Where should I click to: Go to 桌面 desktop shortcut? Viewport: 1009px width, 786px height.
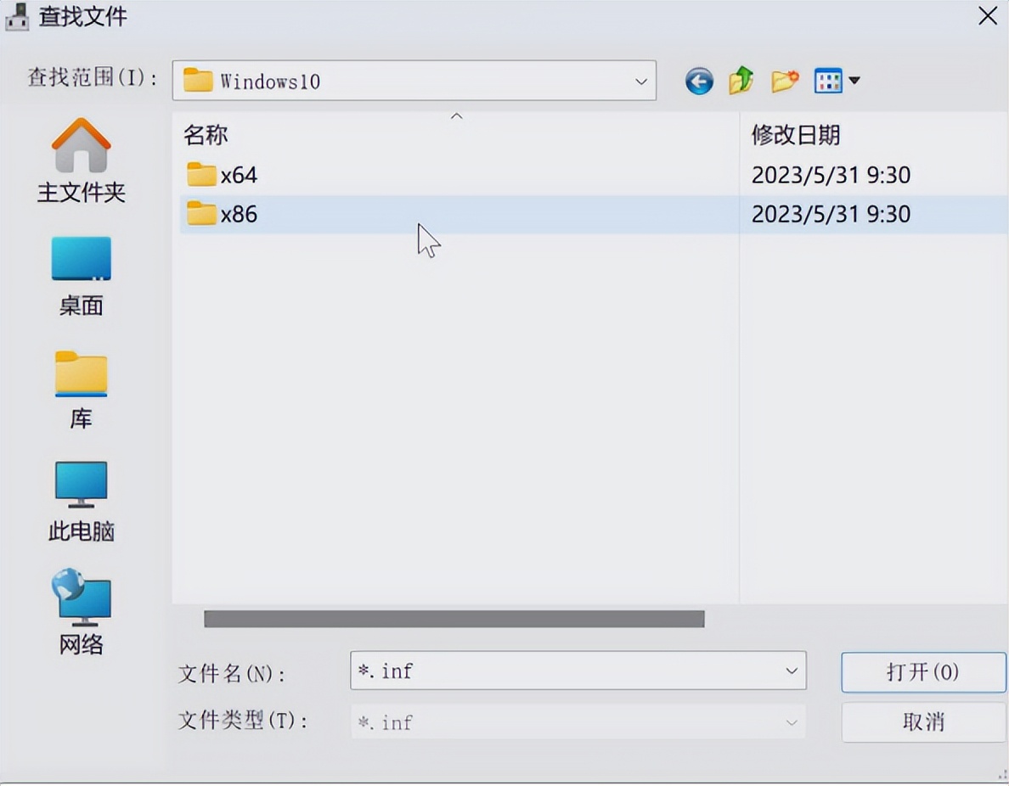tap(81, 277)
